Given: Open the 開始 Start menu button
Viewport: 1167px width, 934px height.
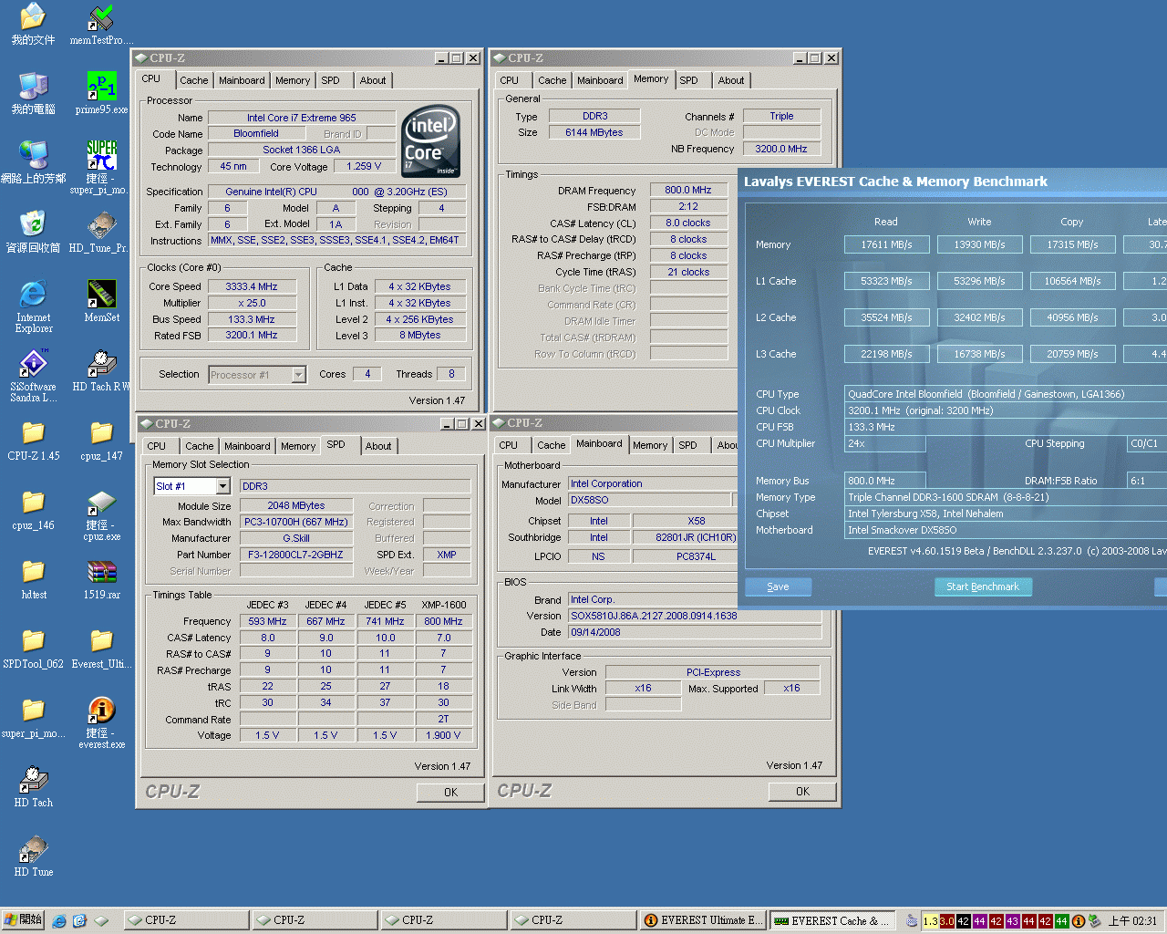Looking at the screenshot, I should point(23,920).
